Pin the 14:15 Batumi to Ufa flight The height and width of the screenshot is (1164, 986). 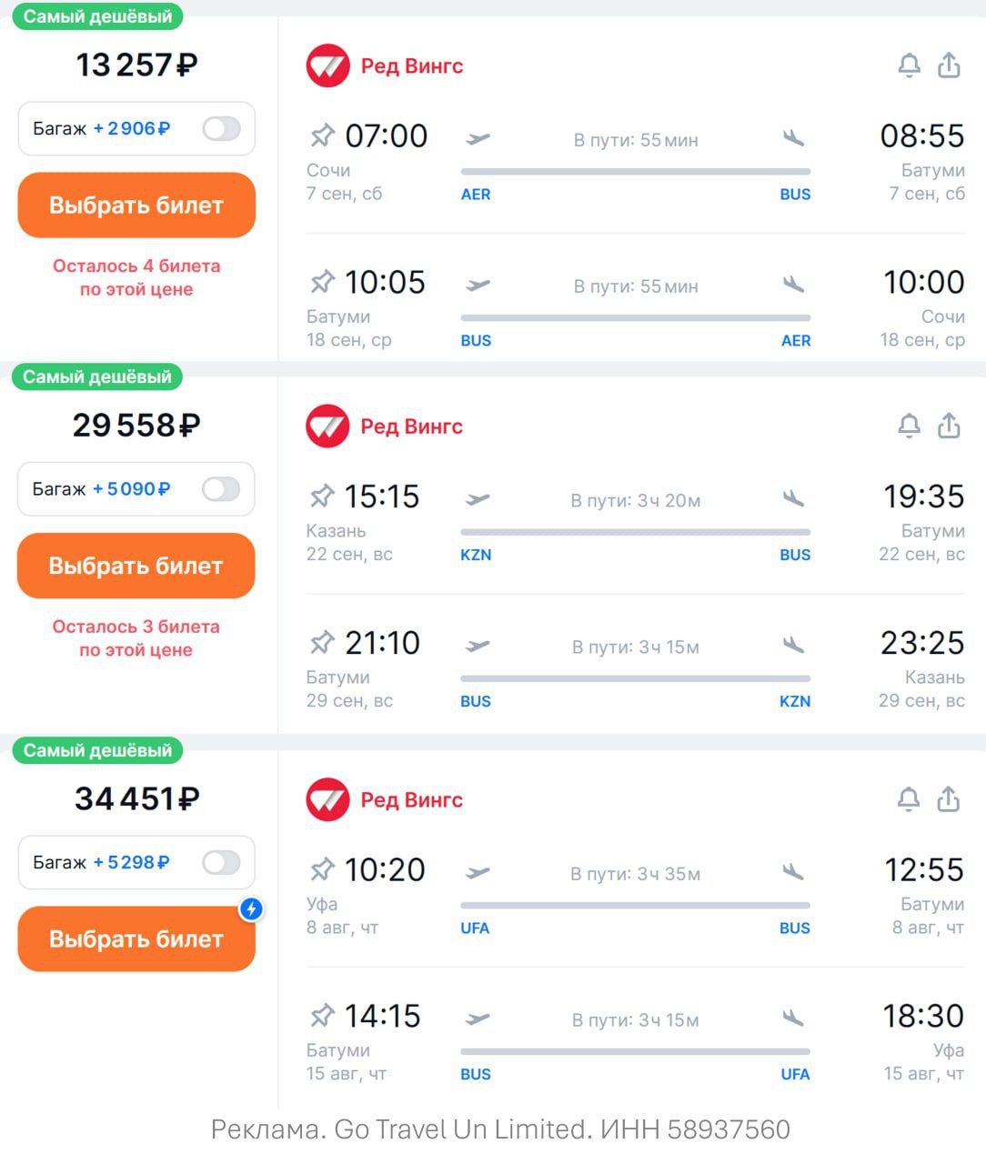(x=322, y=1016)
